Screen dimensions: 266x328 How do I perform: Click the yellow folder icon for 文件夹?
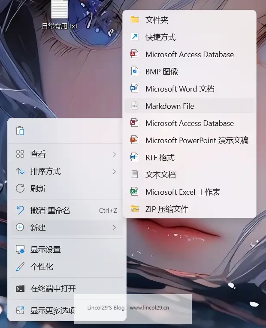(135, 20)
